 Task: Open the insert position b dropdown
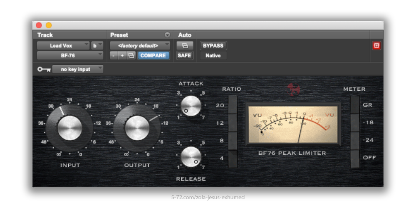click(x=97, y=46)
